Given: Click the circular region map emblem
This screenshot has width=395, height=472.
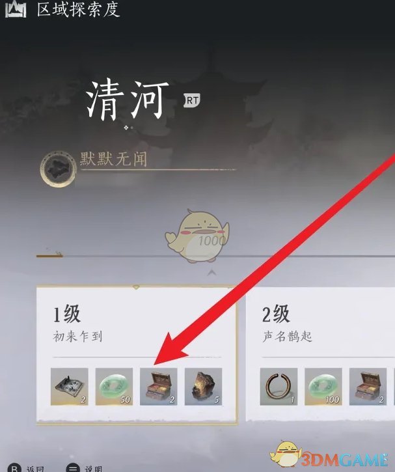Looking at the screenshot, I should [58, 169].
